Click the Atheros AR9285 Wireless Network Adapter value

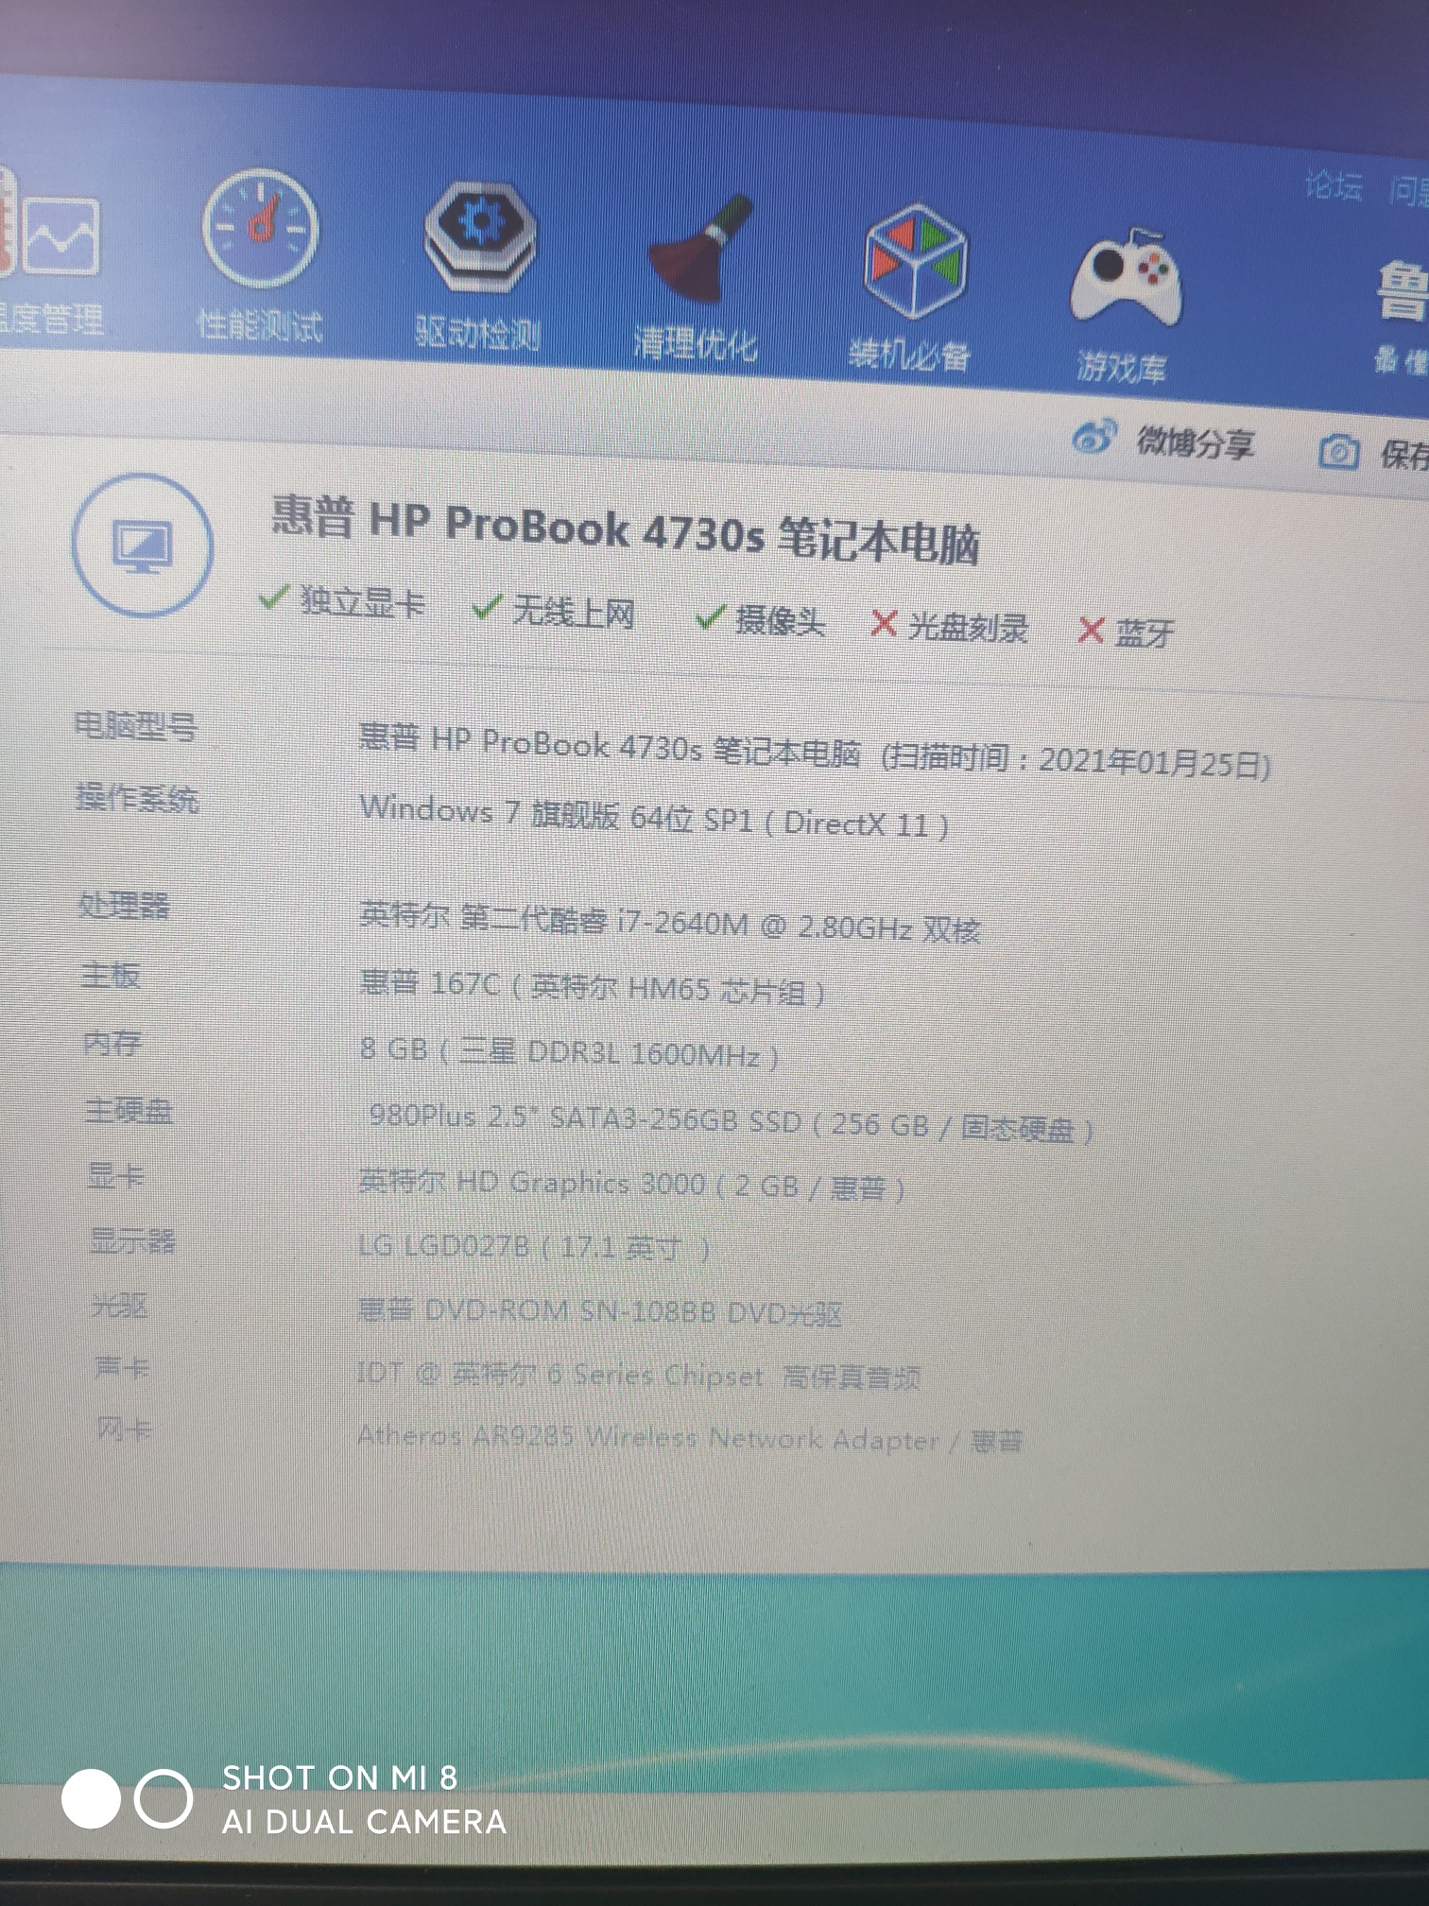point(690,1438)
